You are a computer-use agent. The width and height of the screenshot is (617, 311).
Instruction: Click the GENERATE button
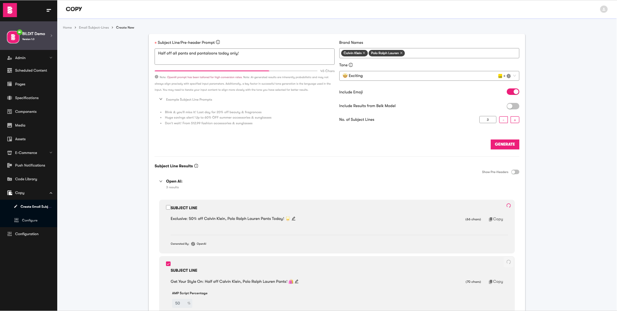click(505, 144)
